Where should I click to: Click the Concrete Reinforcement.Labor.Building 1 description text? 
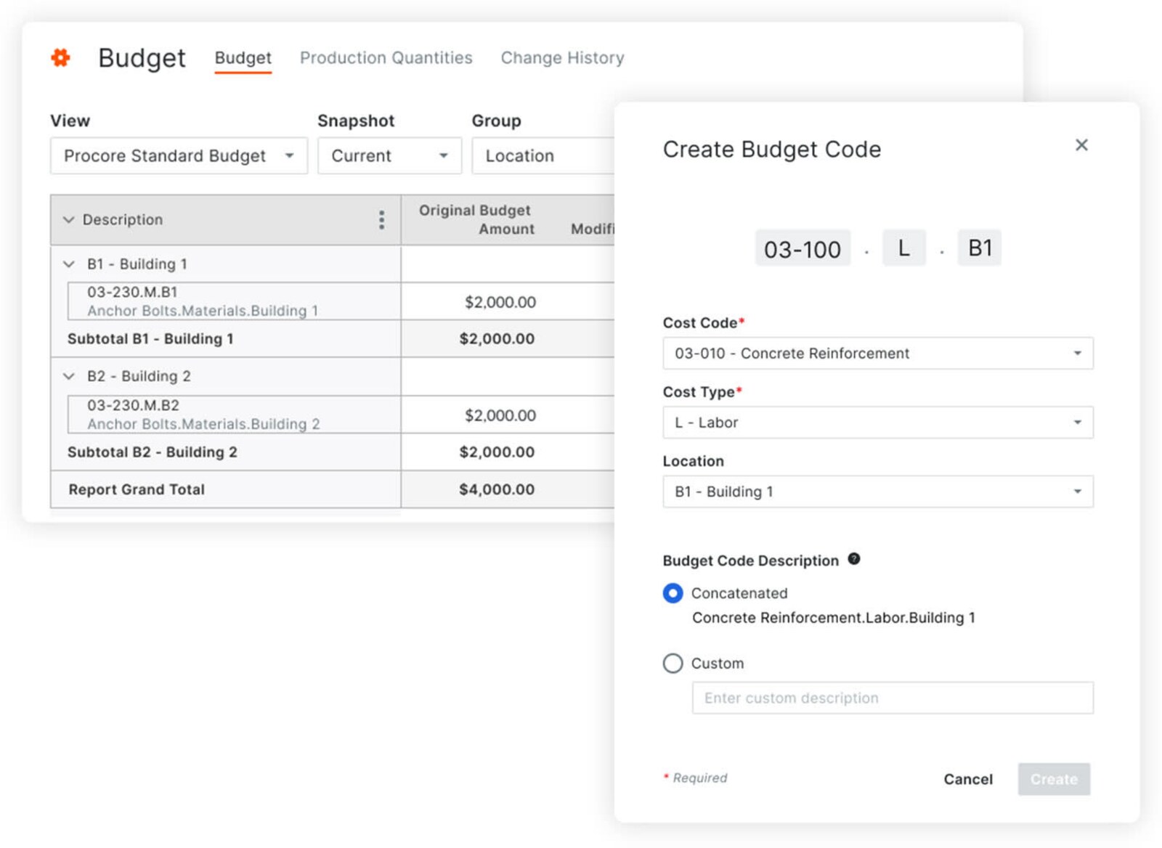[x=834, y=618]
